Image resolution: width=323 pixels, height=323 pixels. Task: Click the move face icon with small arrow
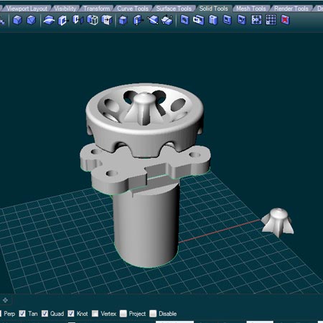point(63,20)
